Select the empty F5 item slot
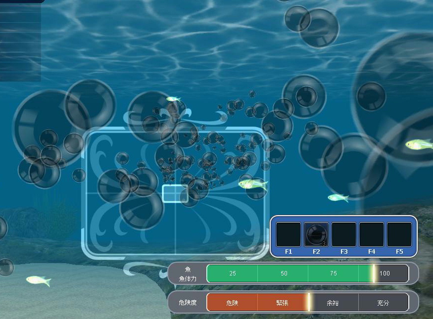433x319 pixels. click(x=399, y=234)
